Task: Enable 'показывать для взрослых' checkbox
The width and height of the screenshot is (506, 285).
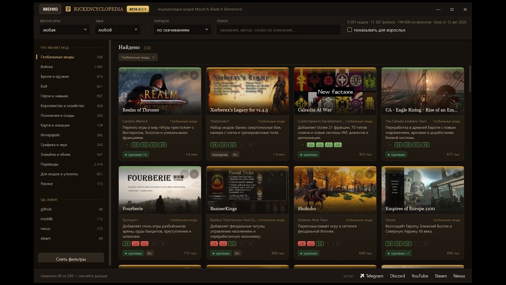Action: pos(349,30)
